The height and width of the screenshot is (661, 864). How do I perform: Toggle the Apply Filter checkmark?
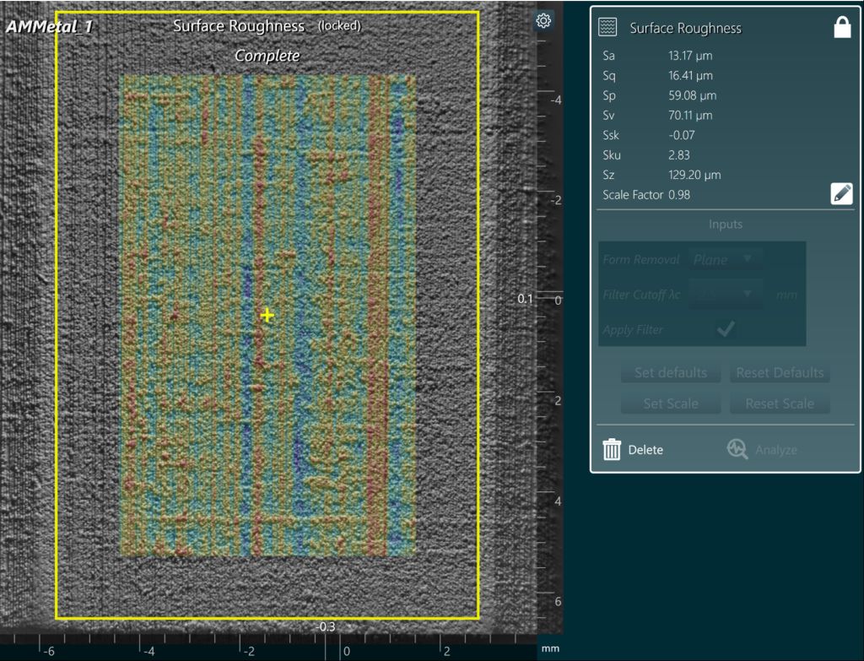tap(724, 329)
